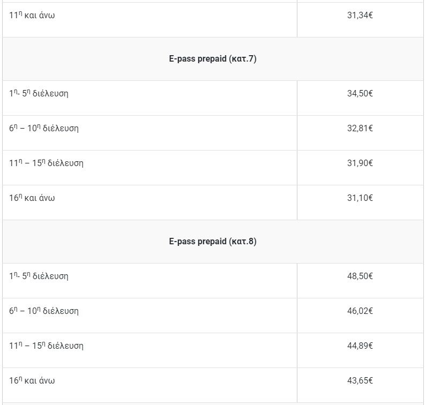The width and height of the screenshot is (426, 405).
Task: Click 6η – 10η διέλευση under κατ.7
Action: click(x=44, y=128)
